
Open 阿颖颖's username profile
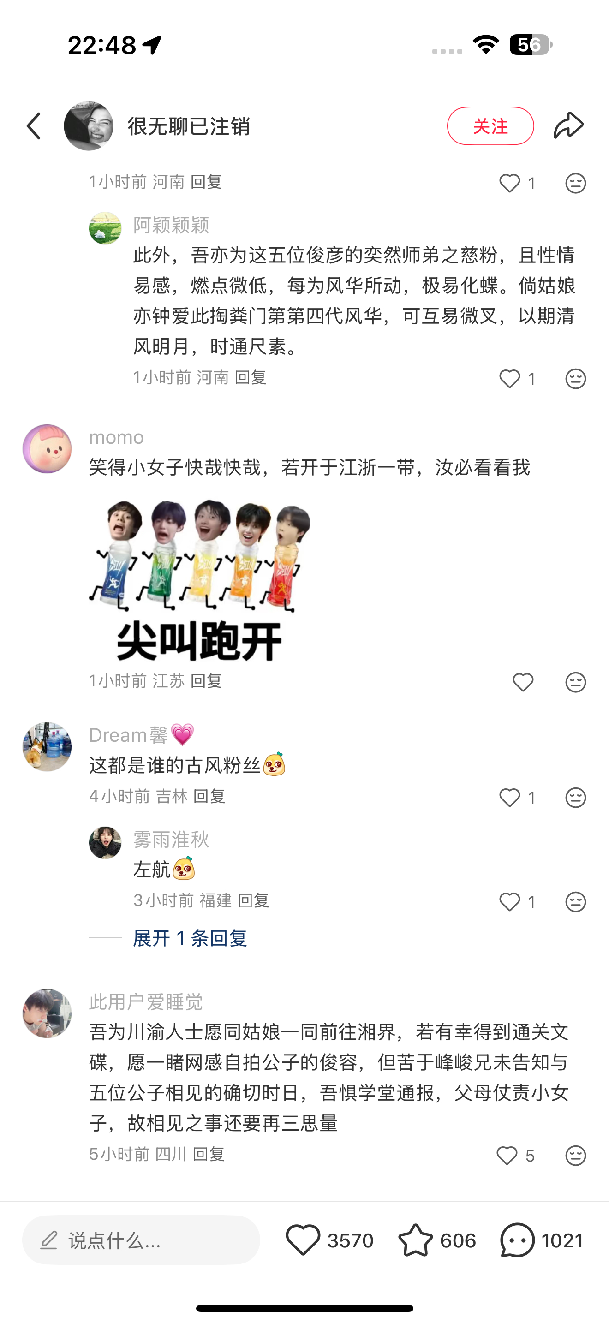(x=171, y=225)
